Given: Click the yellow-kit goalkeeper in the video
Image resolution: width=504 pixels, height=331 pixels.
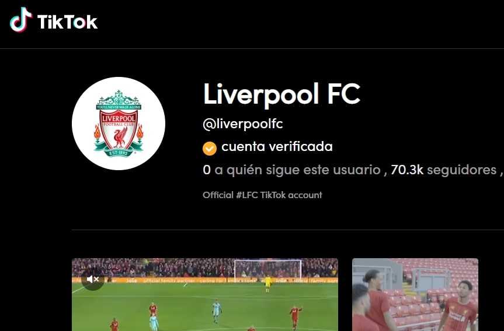Looking at the screenshot, I should tap(267, 284).
